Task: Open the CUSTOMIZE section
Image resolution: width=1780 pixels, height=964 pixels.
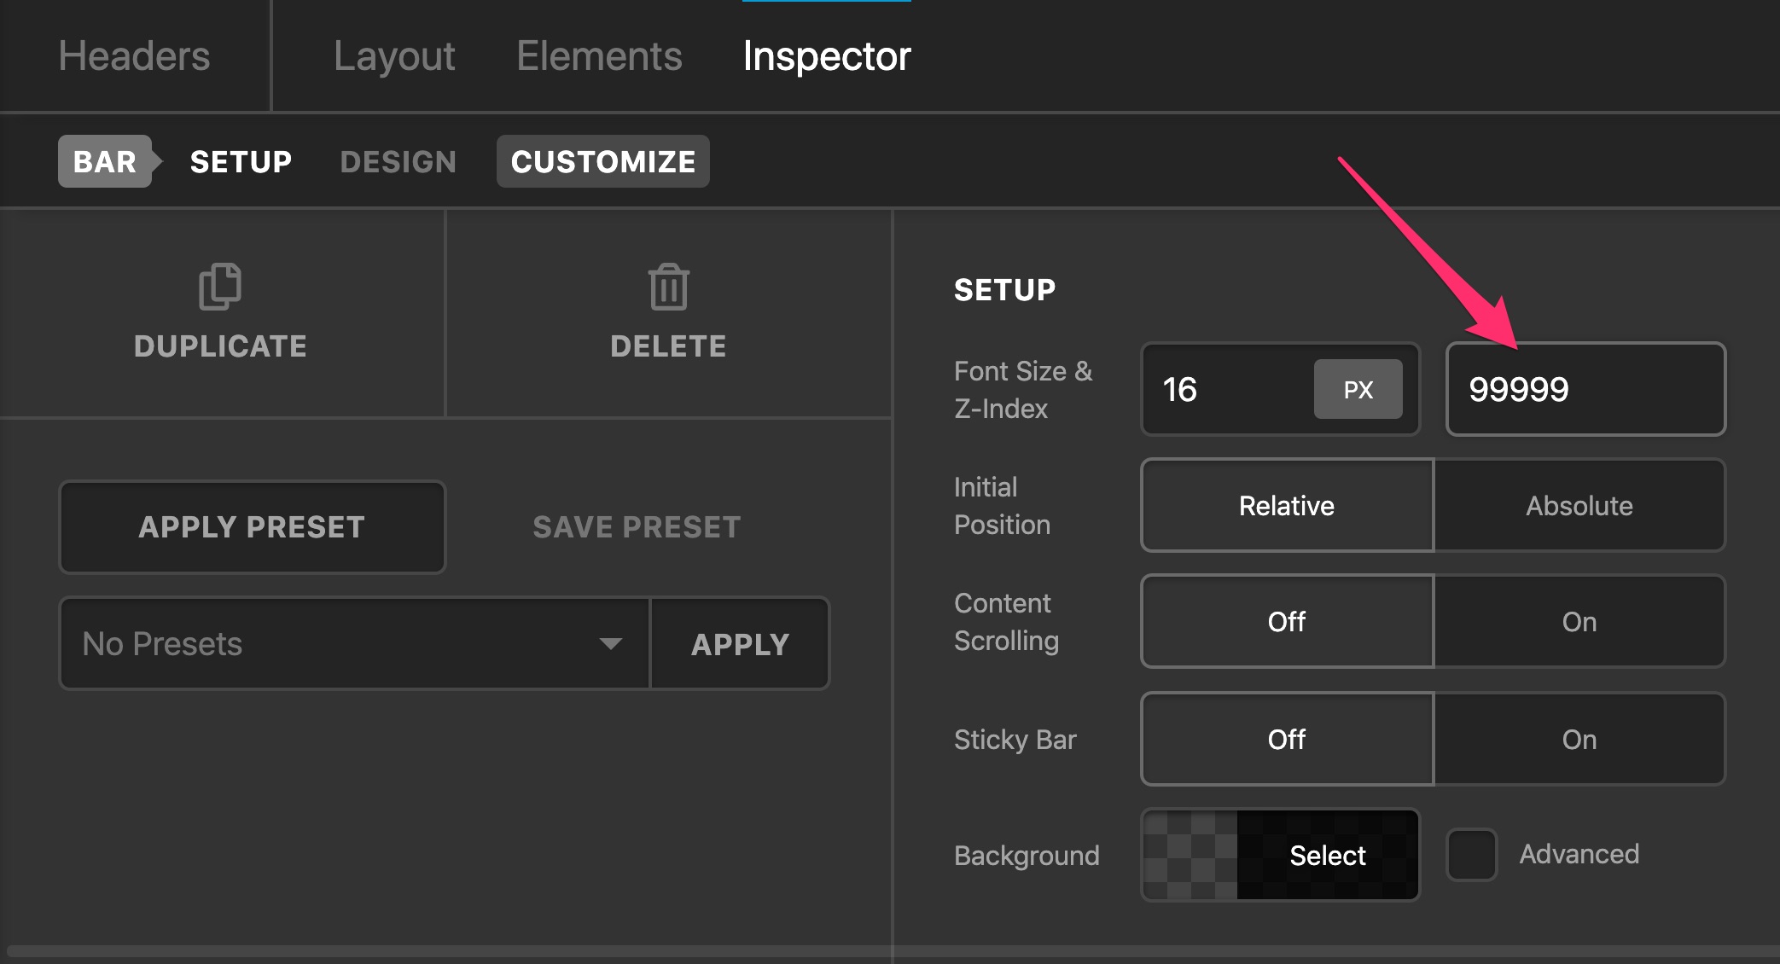Action: coord(603,161)
